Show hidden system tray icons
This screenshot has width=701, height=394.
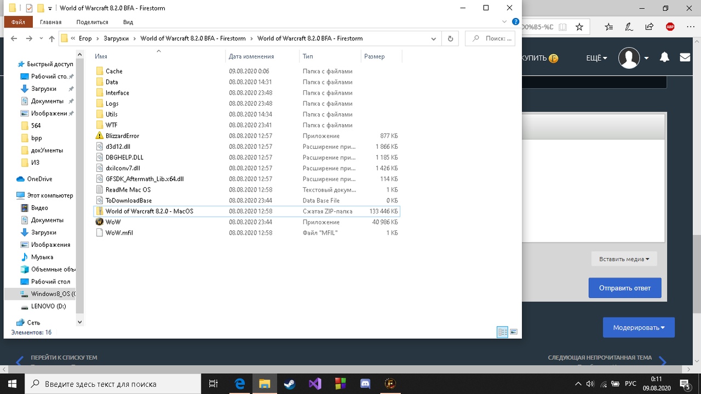click(x=579, y=384)
